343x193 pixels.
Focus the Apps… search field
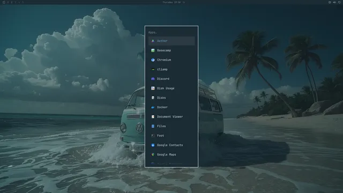171,32
